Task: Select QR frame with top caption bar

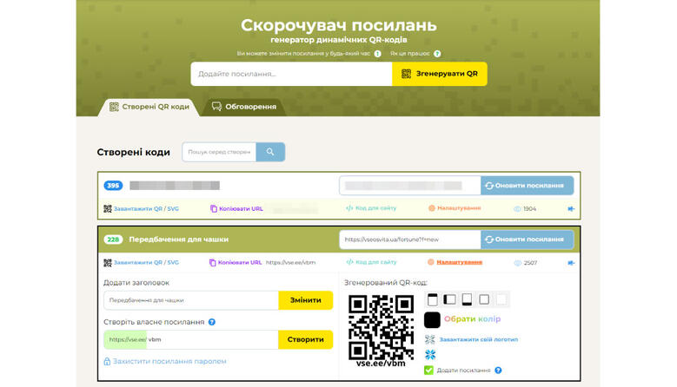Action: tap(432, 299)
